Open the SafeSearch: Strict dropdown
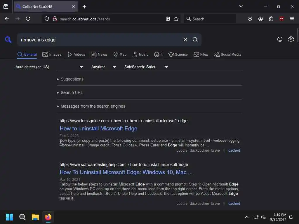 146,67
